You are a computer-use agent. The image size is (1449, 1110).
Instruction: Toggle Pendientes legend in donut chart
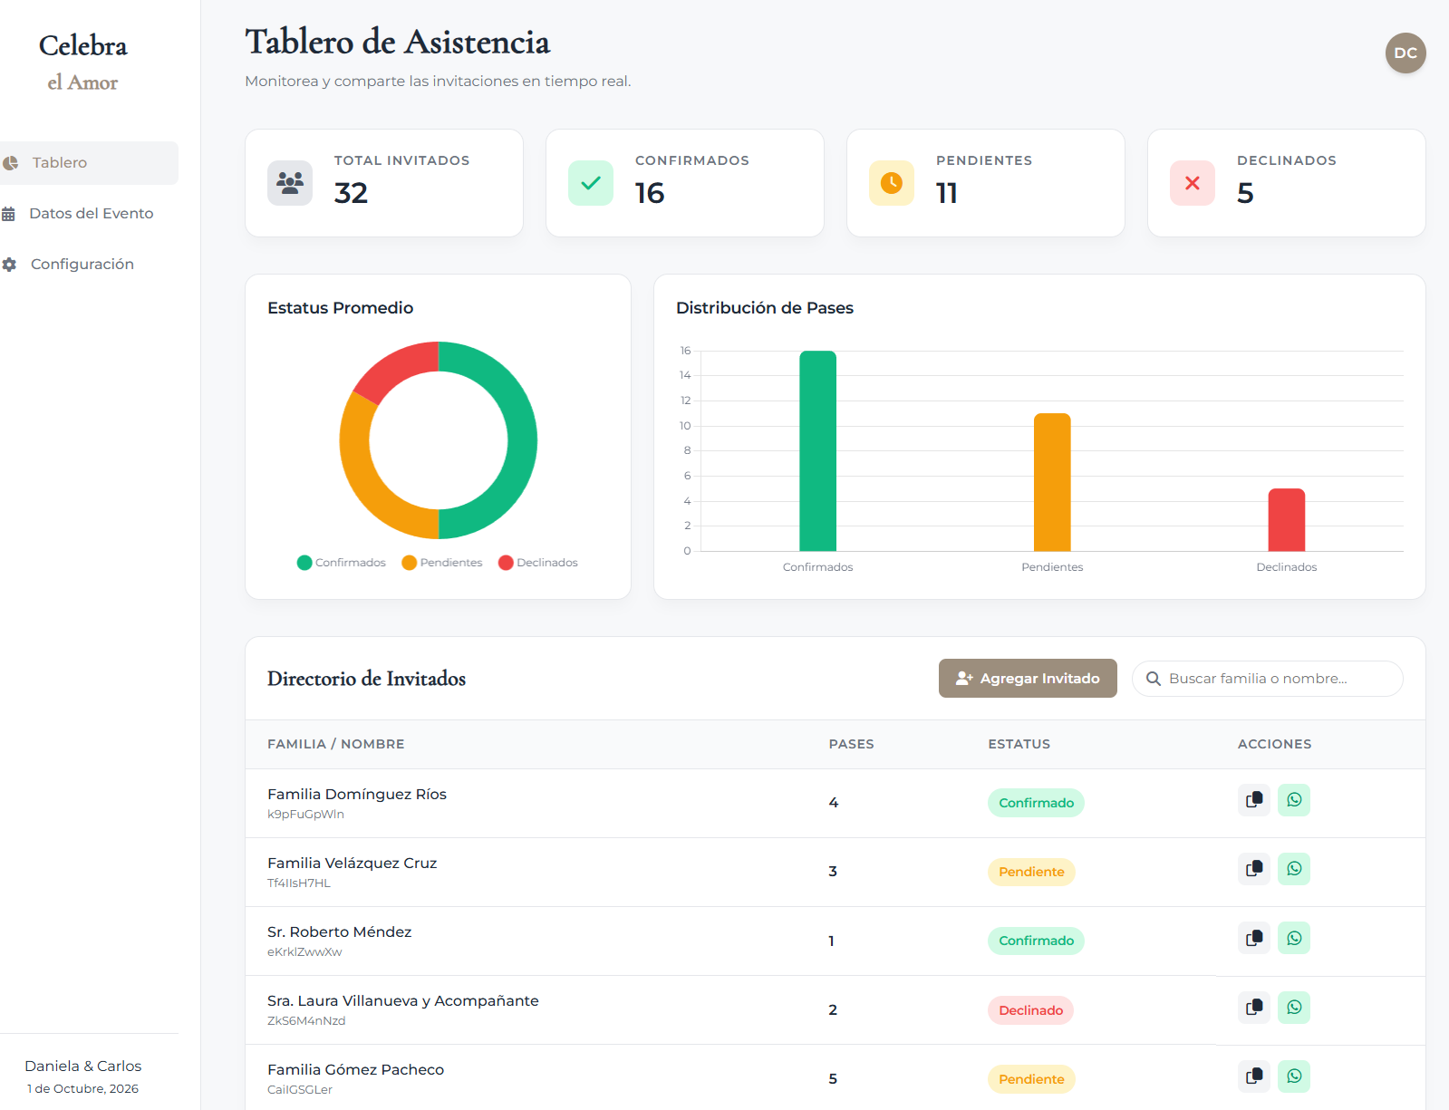(442, 563)
